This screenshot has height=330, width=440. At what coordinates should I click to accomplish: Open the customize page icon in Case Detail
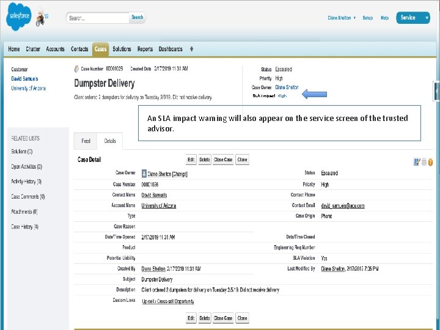[417, 162]
